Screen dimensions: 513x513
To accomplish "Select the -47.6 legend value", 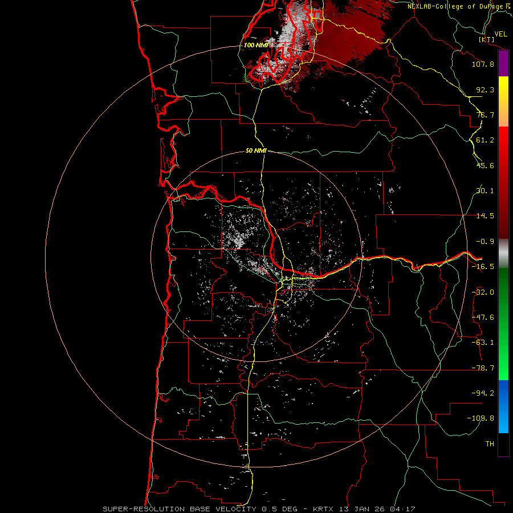I will [x=483, y=317].
